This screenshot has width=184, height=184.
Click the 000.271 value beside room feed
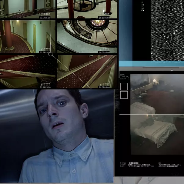123,79
